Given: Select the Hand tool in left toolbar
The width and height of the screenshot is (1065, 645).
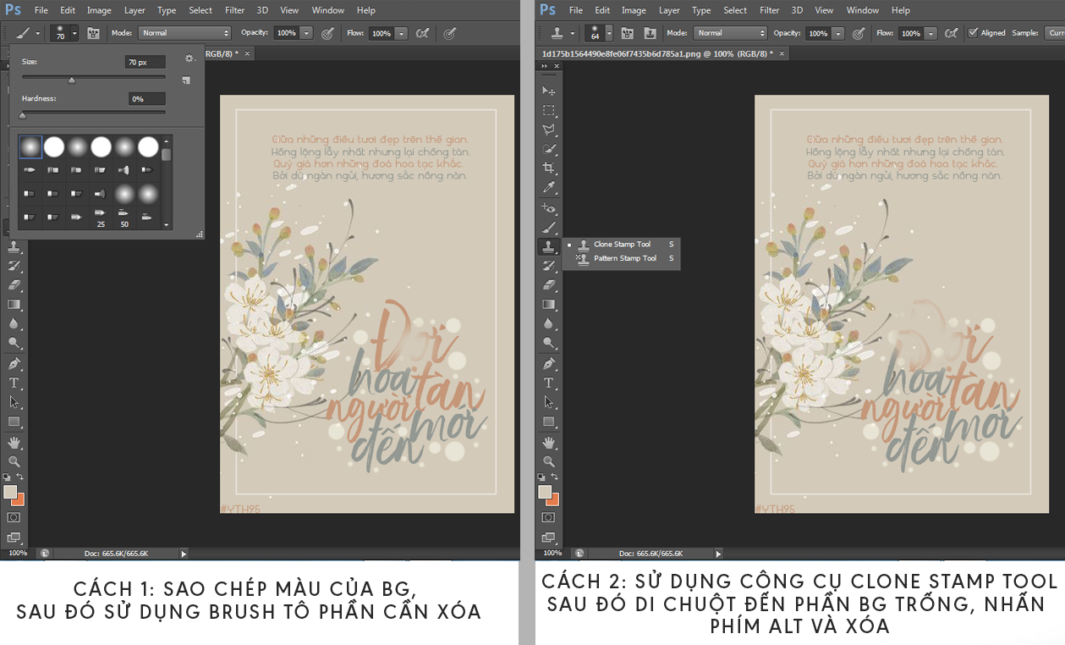Looking at the screenshot, I should tap(14, 442).
